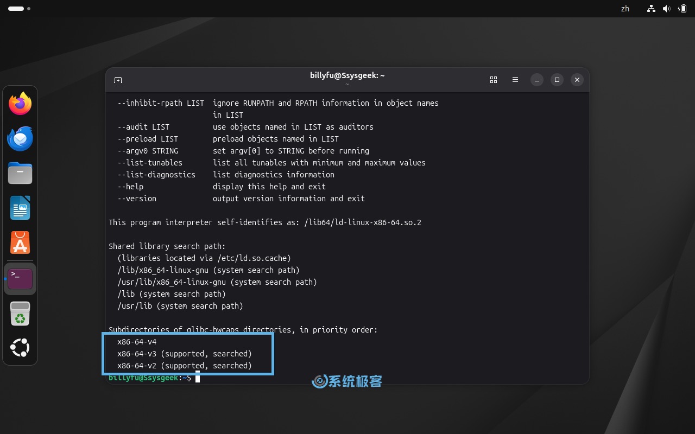Viewport: 695px width, 434px height.
Task: Maximize the terminal window
Action: point(557,80)
